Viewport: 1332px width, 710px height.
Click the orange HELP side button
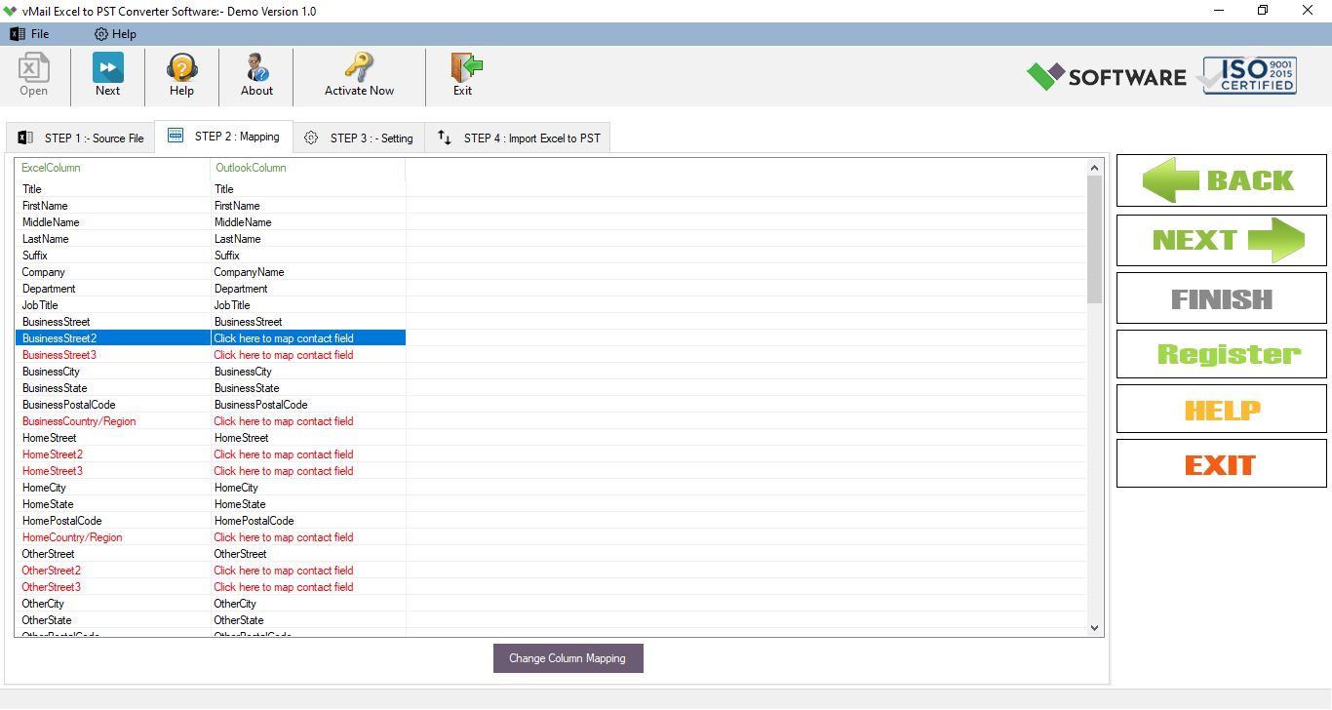pos(1221,410)
